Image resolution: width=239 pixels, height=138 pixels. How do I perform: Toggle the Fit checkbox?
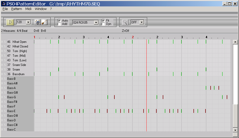click(x=103, y=21)
